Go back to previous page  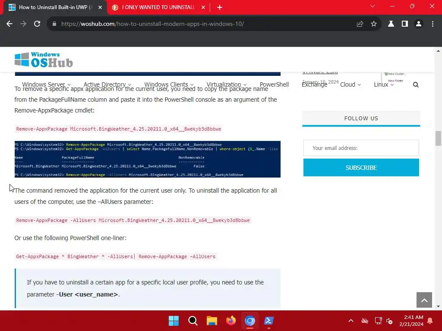[x=9, y=24]
